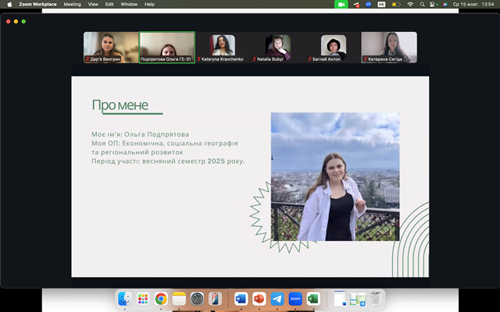Open Microsoft Word from the dock

(241, 299)
